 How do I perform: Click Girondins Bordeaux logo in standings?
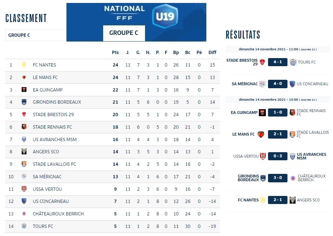(x=24, y=102)
